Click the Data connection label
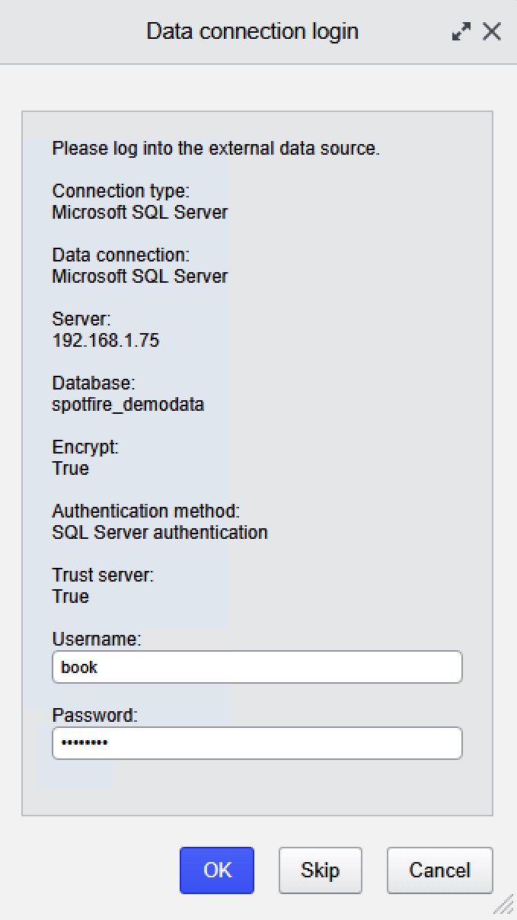Viewport: 517px width, 920px height. click(120, 255)
